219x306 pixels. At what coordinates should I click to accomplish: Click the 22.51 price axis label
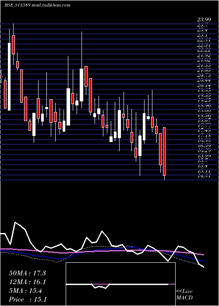pos(204,45)
